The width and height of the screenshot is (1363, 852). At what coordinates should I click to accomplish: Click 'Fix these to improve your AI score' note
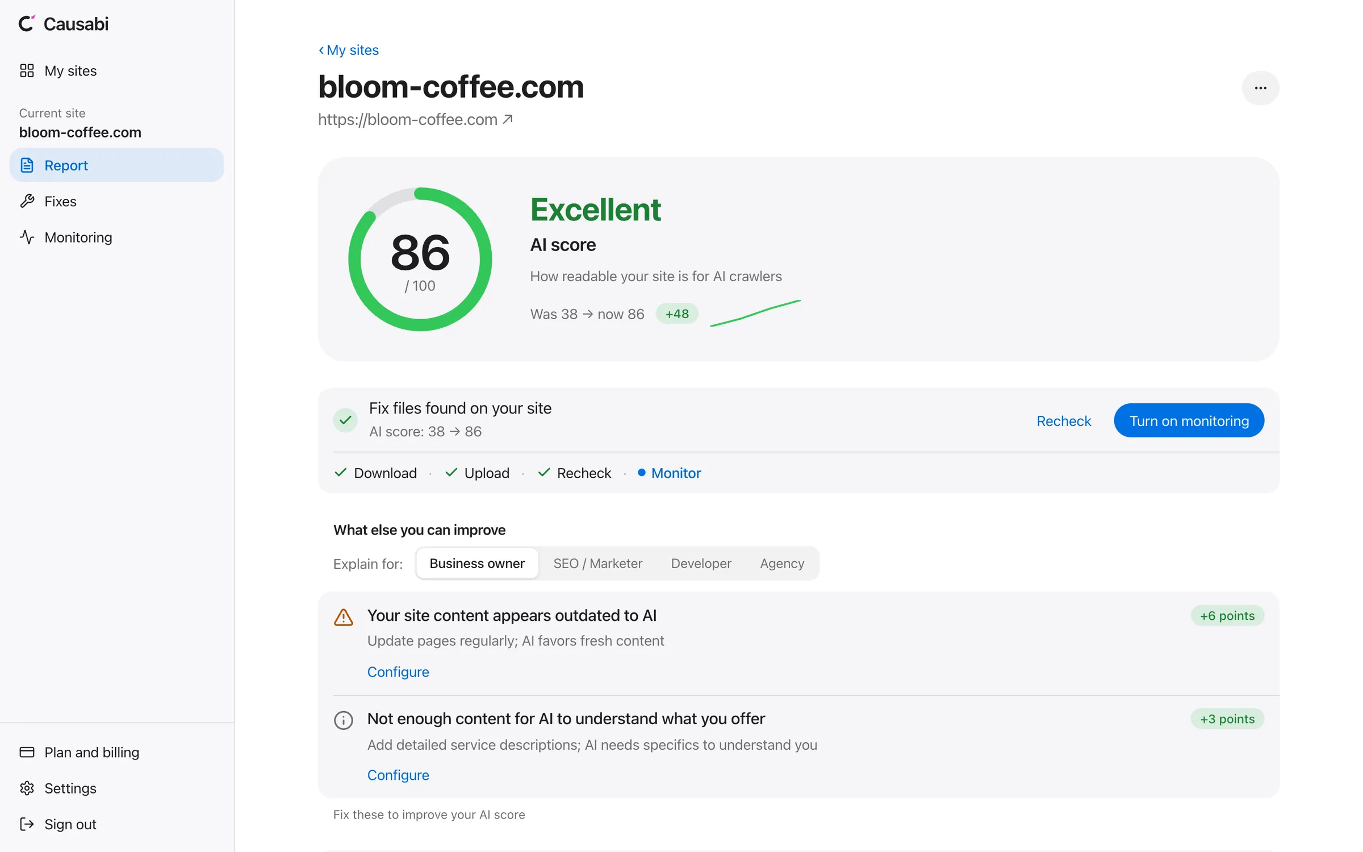pyautogui.click(x=429, y=815)
